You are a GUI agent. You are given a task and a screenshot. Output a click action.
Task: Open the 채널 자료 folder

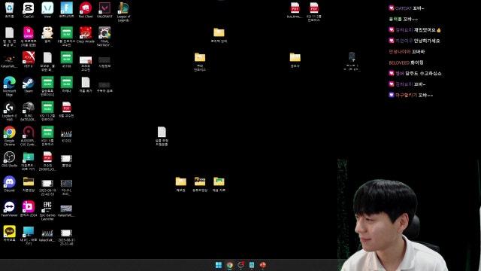219,184
